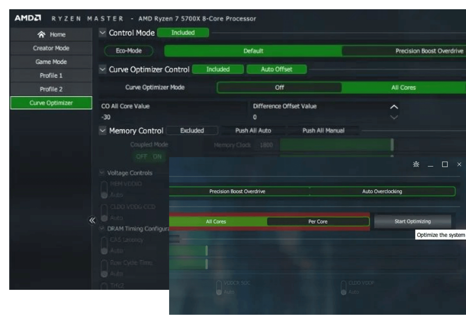Image resolution: width=466 pixels, height=324 pixels.
Task: Select Eco-Mode control mode
Action: coord(129,51)
